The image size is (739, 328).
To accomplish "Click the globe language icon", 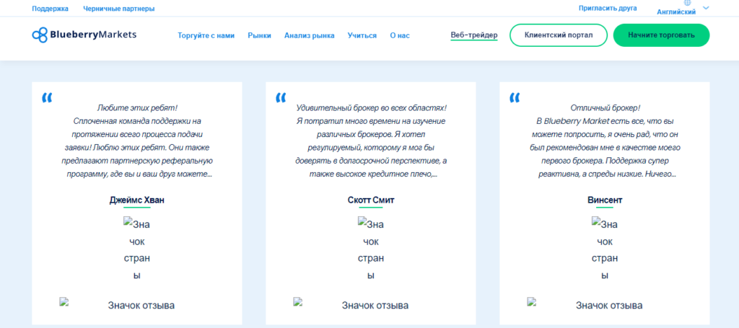I will click(687, 2).
